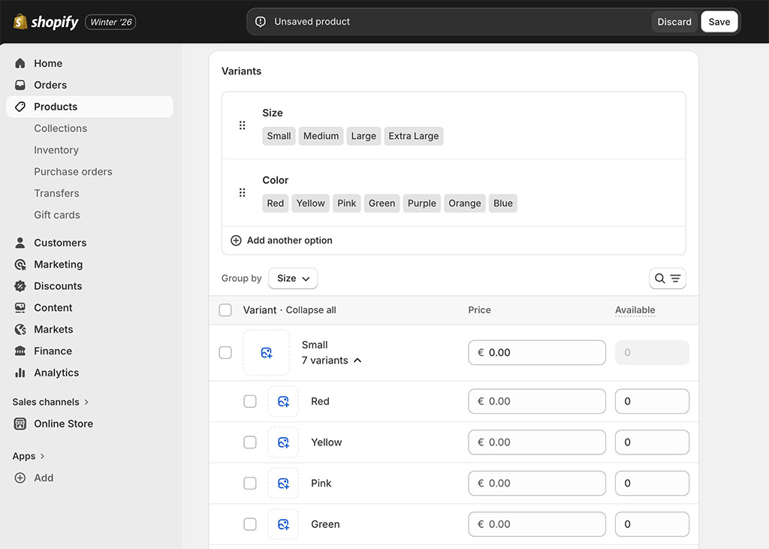769x549 pixels.
Task: Click Add another option
Action: tap(281, 240)
